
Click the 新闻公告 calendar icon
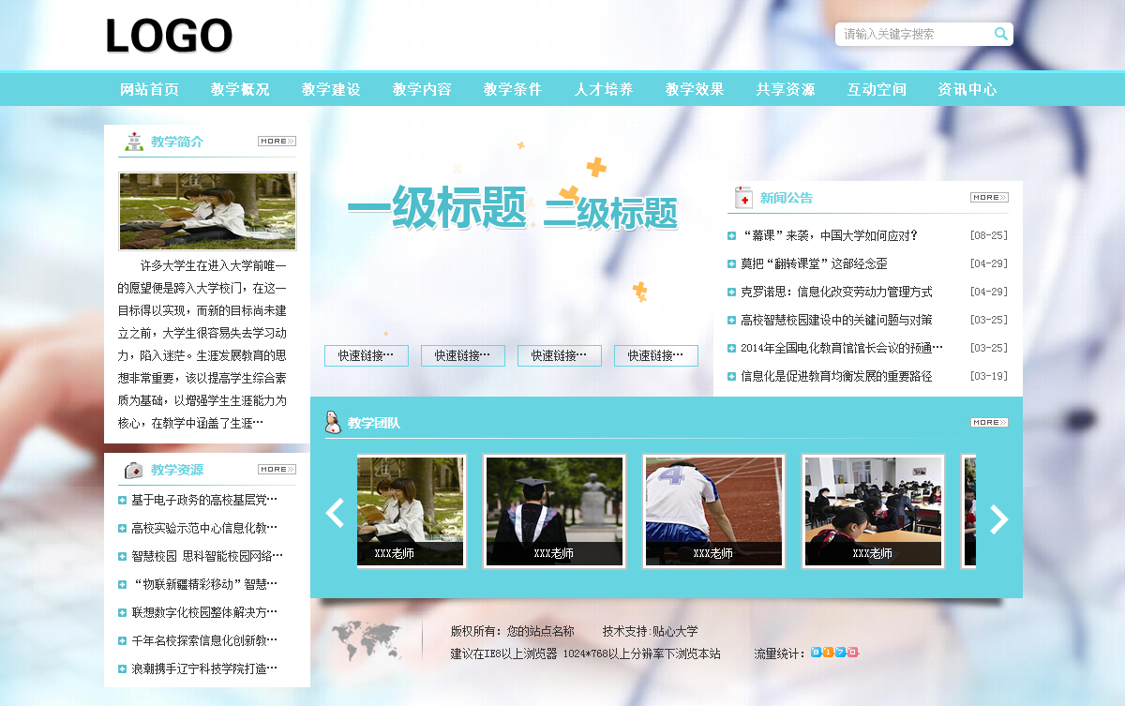click(743, 198)
